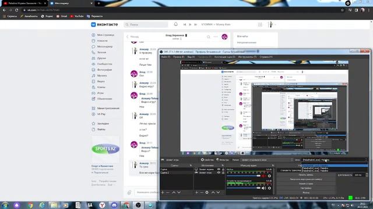Open selected source settings gear in sources panel
The height and width of the screenshot is (209, 373).
click(x=207, y=192)
